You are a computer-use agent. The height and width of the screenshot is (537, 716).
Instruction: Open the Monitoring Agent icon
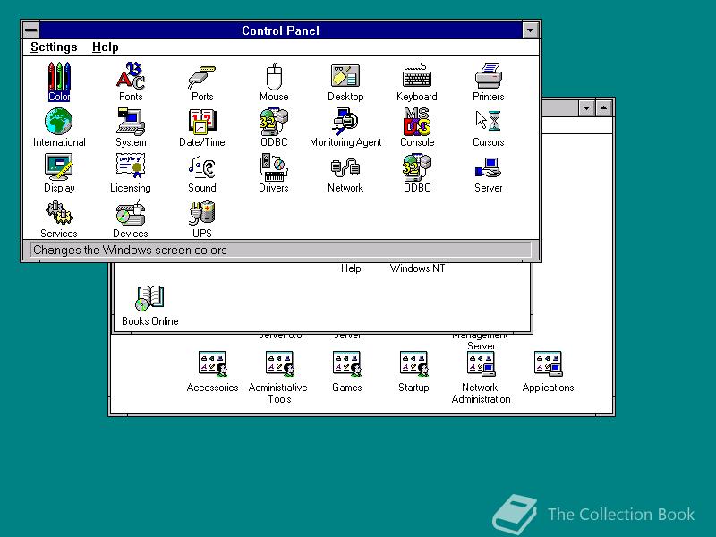click(345, 127)
